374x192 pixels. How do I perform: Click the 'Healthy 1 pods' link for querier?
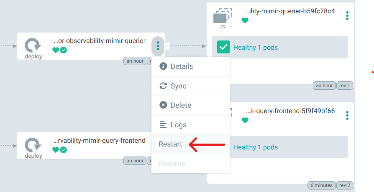255,48
